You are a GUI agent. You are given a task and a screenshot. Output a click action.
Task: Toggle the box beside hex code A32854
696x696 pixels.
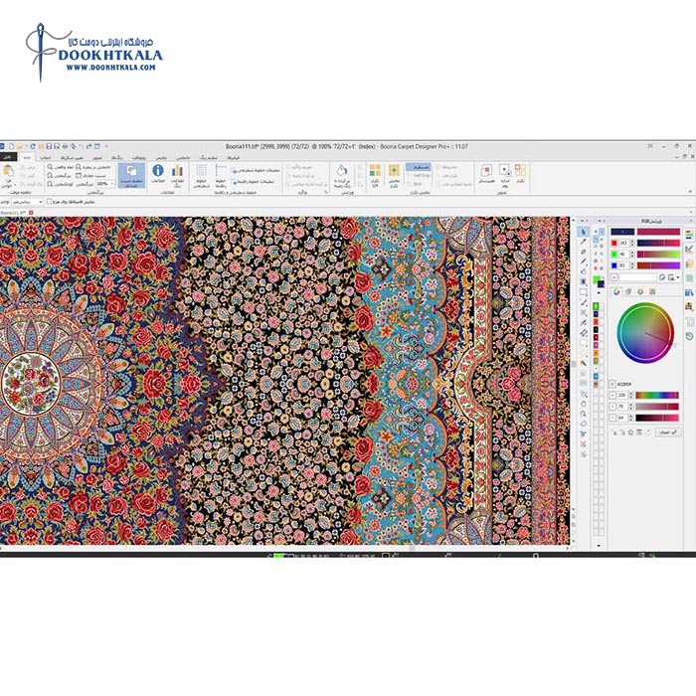tap(612, 384)
